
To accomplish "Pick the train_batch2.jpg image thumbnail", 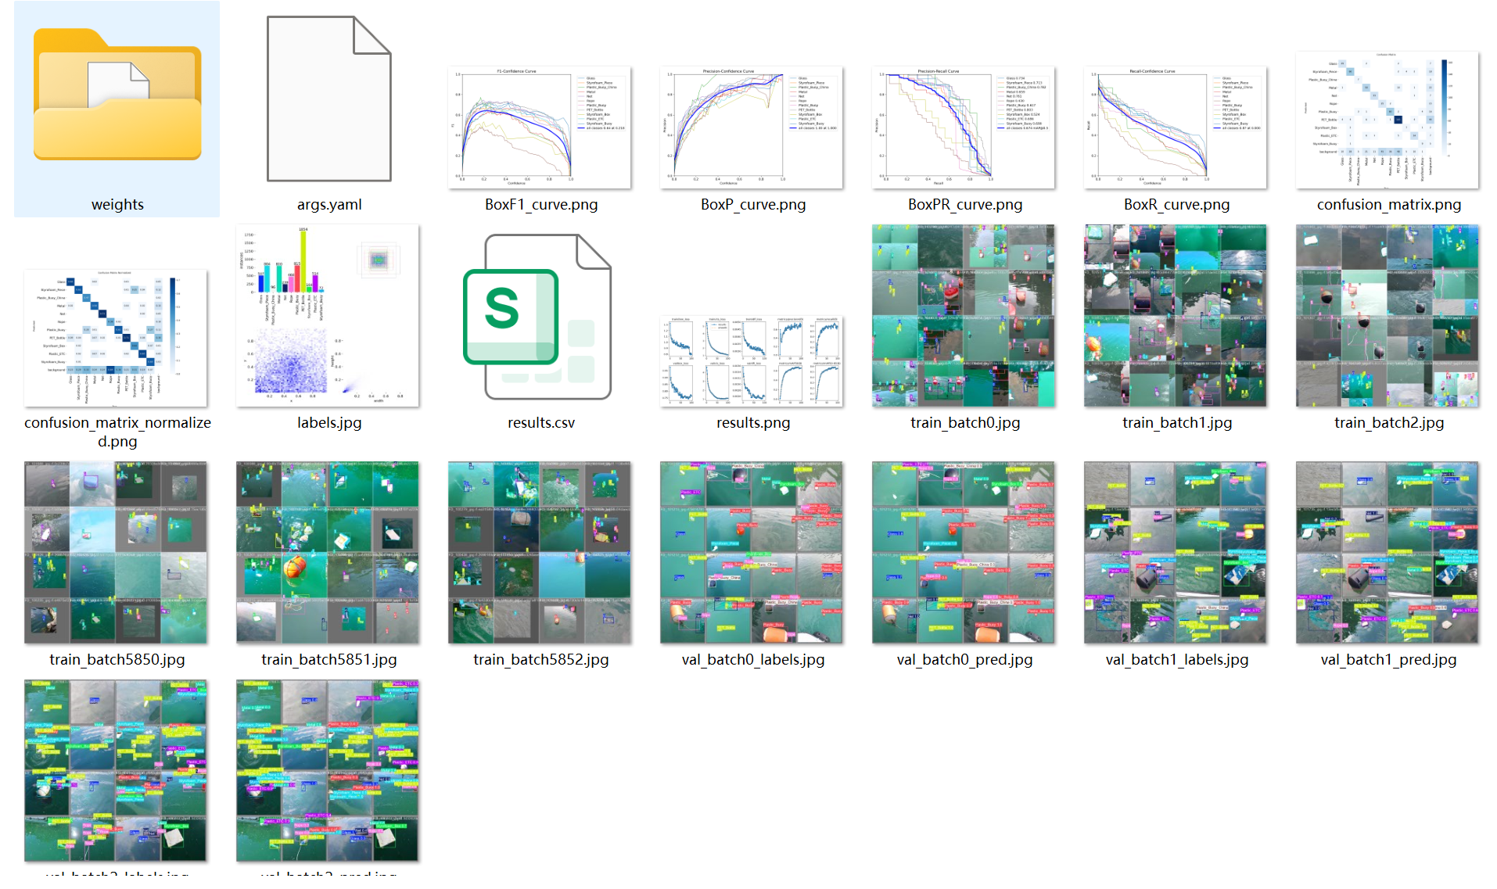I will [x=1388, y=316].
